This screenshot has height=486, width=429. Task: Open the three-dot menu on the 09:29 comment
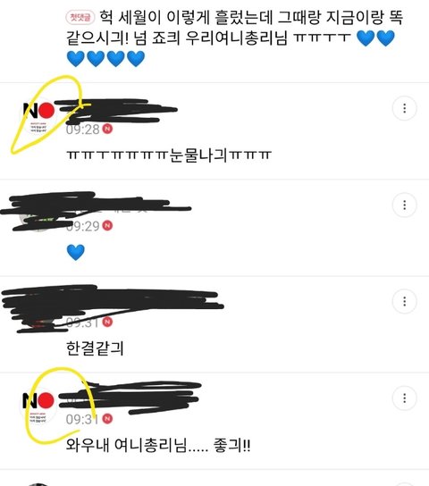[404, 205]
